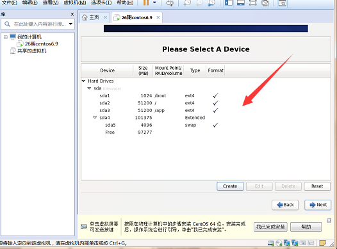The image size is (337, 249).
Task: Open the 虚拟机(M) menu
Action: (x=75, y=3)
